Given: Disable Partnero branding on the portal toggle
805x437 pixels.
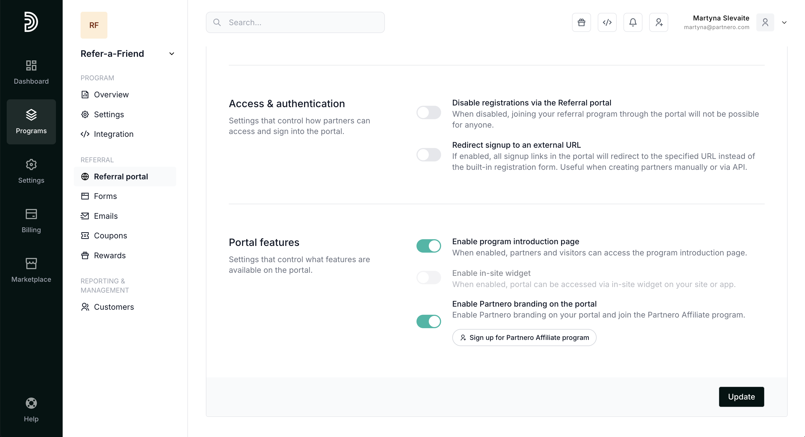Looking at the screenshot, I should coord(429,321).
